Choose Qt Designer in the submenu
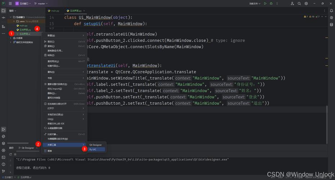This screenshot has height=180, width=335. (x=95, y=145)
